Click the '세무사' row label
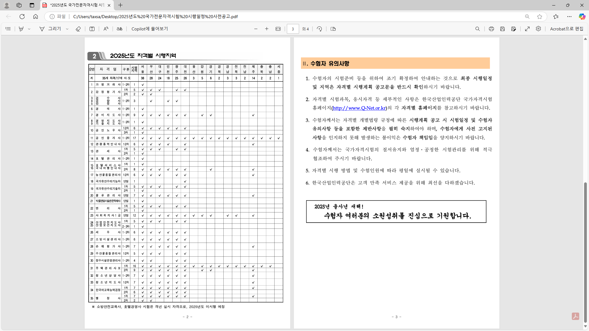 (x=108, y=232)
